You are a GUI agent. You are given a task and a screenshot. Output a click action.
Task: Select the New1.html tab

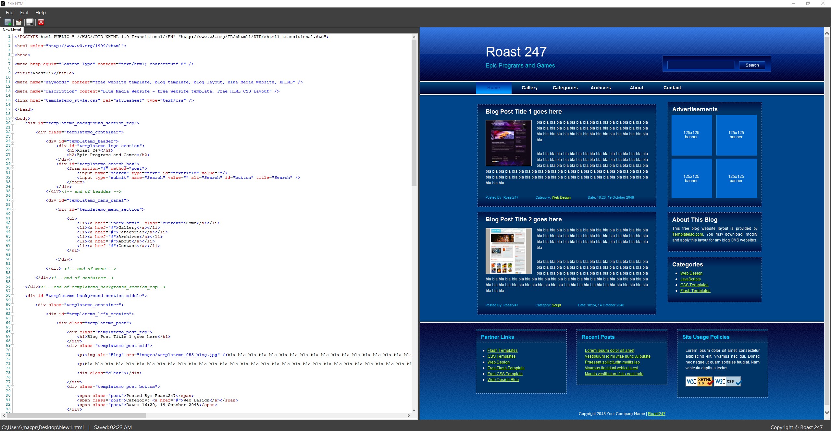click(12, 30)
